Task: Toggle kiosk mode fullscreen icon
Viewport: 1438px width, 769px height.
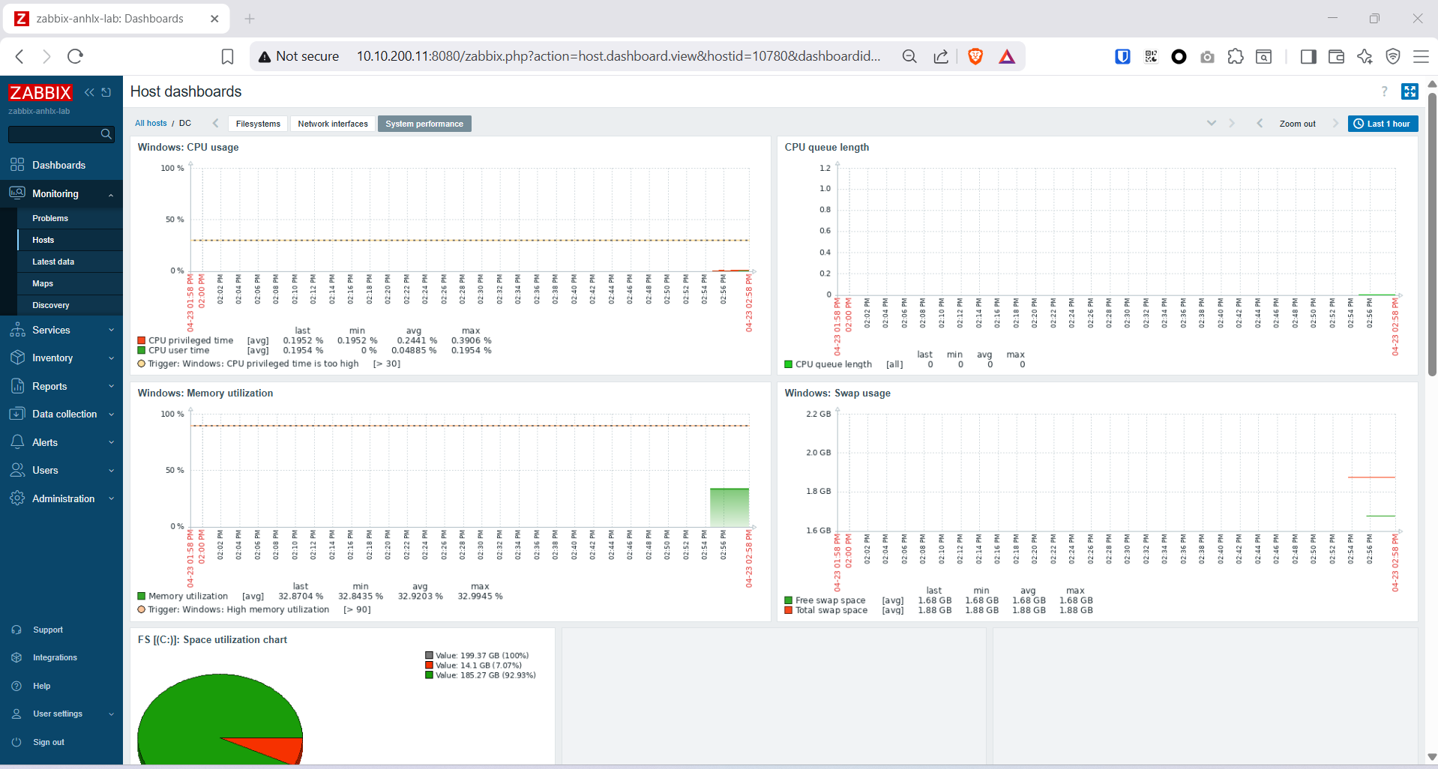Action: pos(1410,91)
